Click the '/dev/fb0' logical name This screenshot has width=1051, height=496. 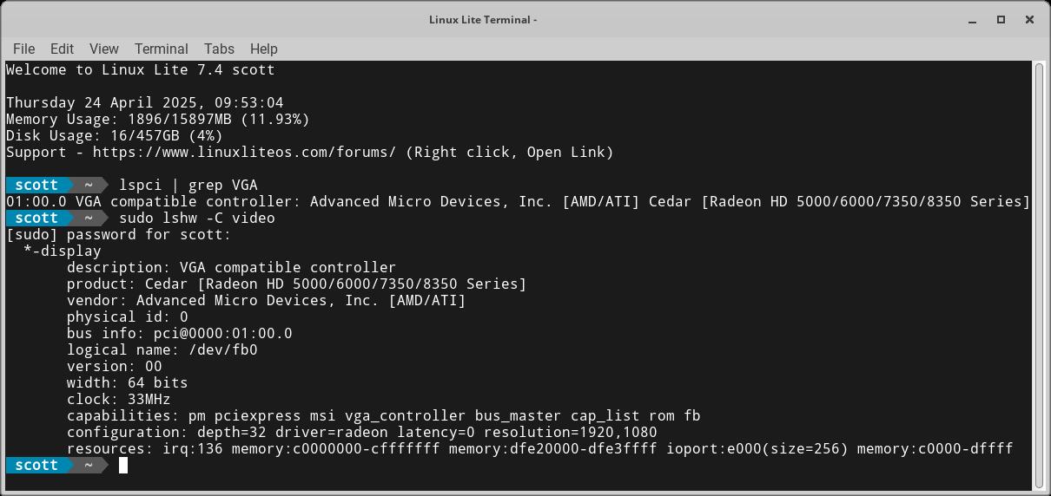click(222, 349)
